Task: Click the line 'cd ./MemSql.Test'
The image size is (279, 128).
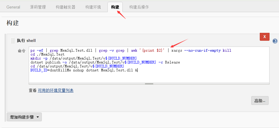Action: point(48,54)
